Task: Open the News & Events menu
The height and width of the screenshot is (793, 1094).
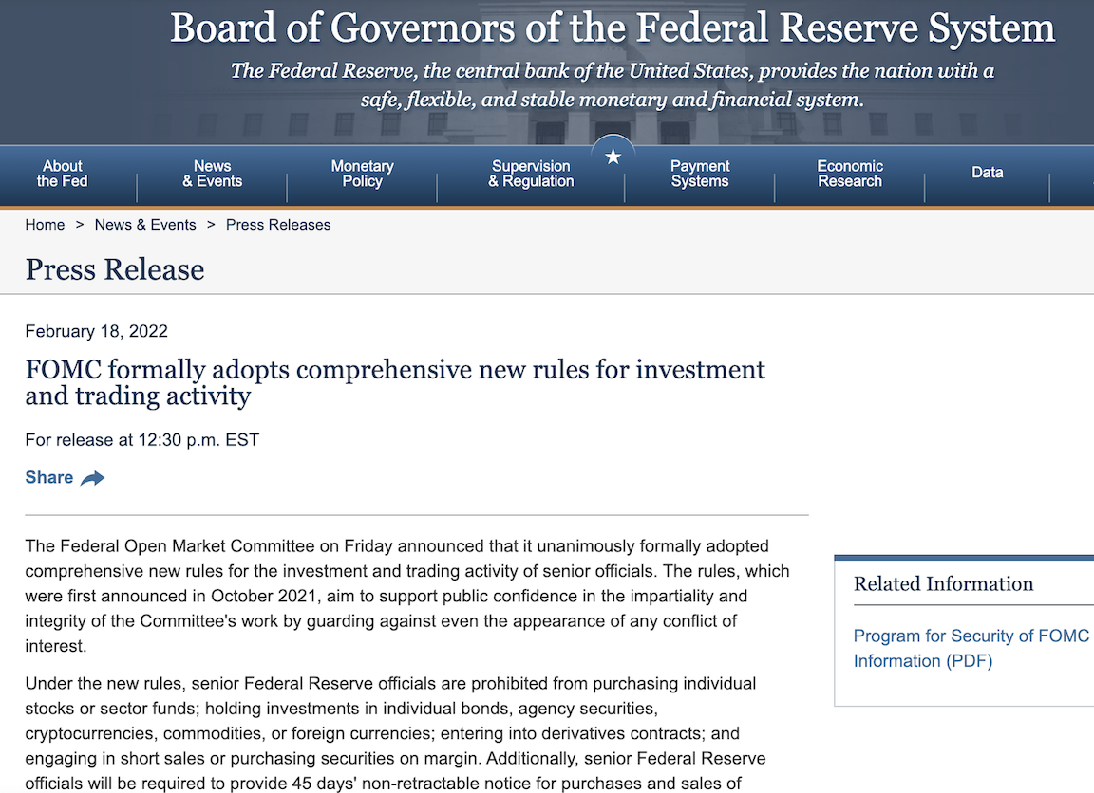Action: [212, 174]
